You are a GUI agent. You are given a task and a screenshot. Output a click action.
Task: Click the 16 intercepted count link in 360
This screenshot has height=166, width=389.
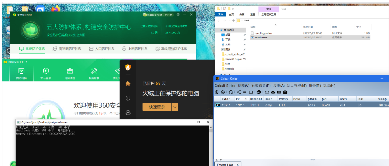pos(101,113)
